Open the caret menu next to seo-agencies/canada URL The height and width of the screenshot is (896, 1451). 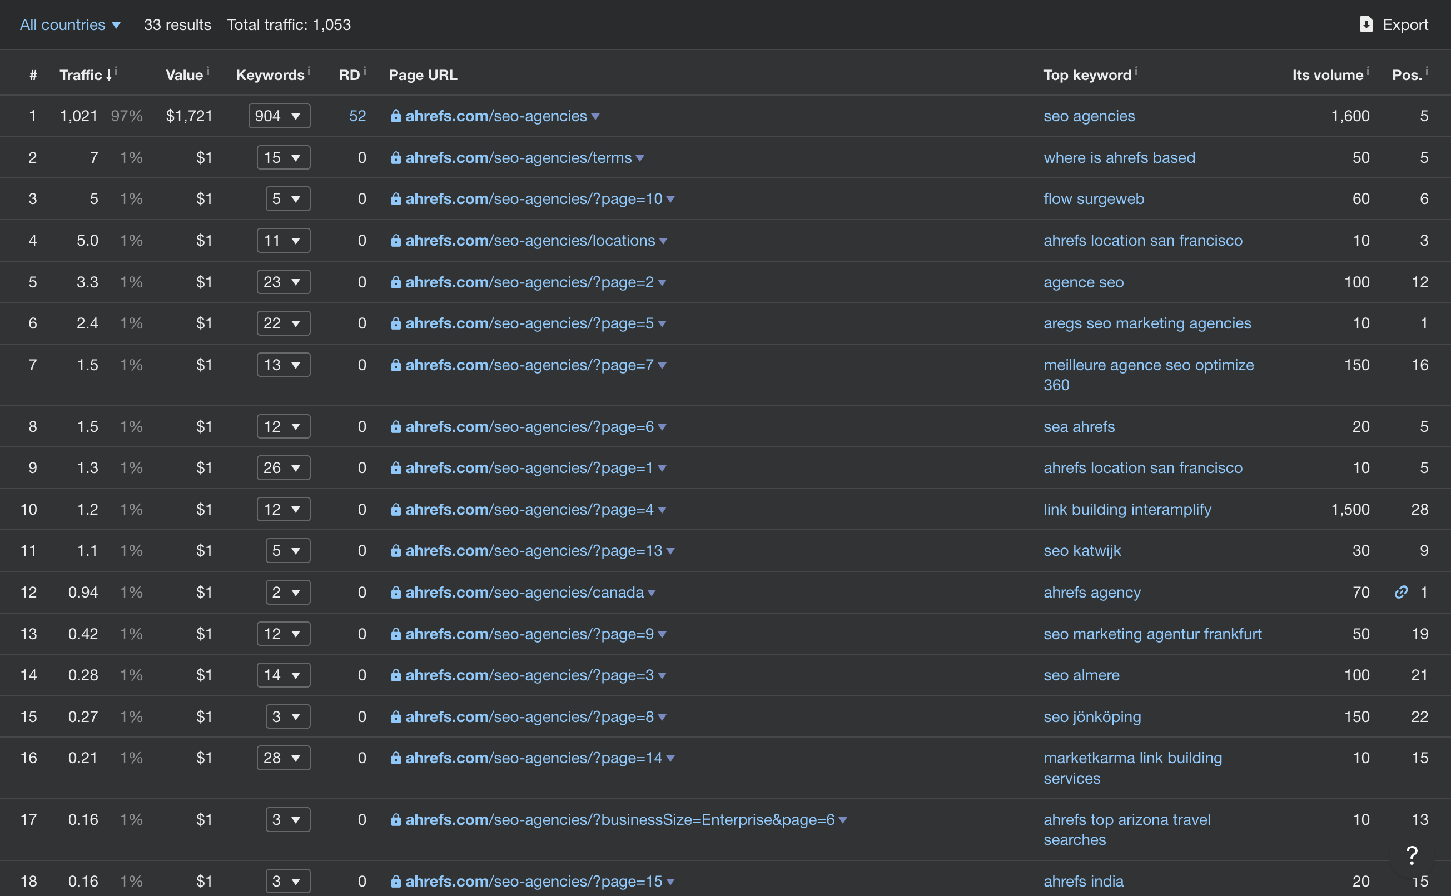click(652, 593)
